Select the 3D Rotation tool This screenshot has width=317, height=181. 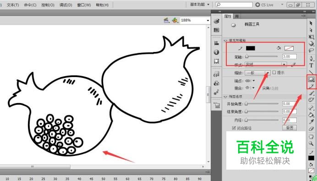[311, 43]
